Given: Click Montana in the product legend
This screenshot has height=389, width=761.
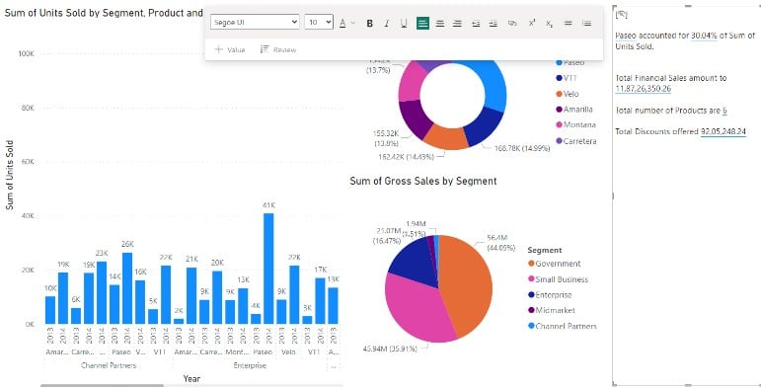Looking at the screenshot, I should click(x=575, y=124).
